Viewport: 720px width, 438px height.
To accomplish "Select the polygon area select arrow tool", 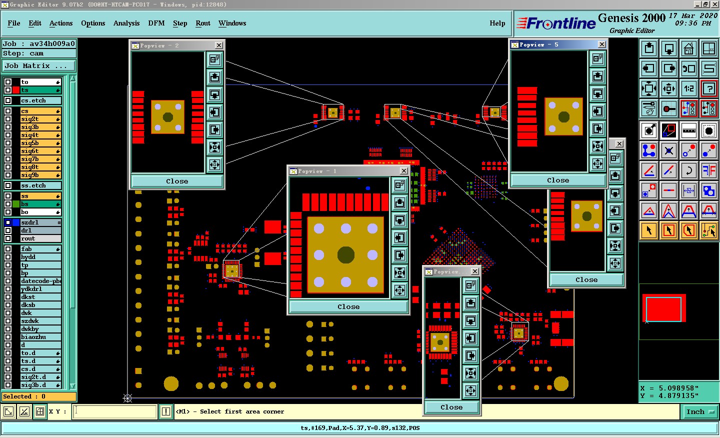I will pyautogui.click(x=689, y=230).
